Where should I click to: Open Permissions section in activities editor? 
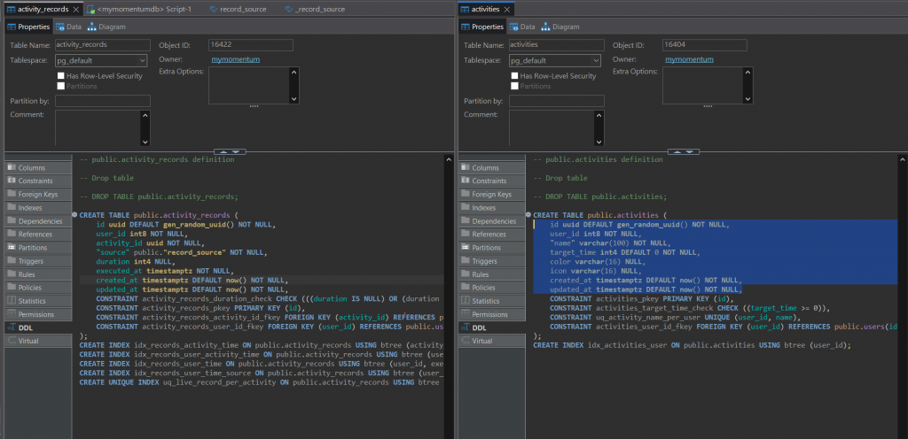click(x=491, y=314)
